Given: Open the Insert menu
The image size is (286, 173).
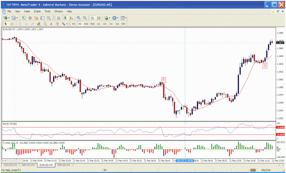Looking at the screenshot, I should click(x=27, y=11).
